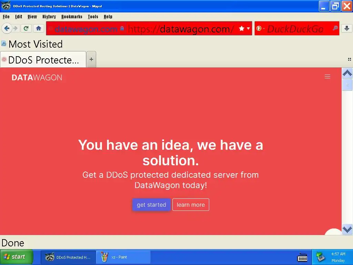Click the search magnifier icon in search box

335,28
